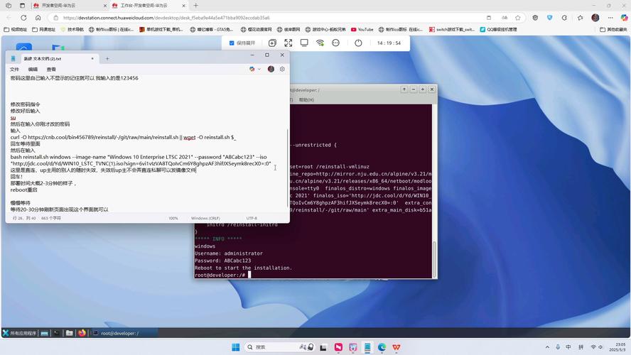Open Notepad settings gear icon

pyautogui.click(x=282, y=69)
